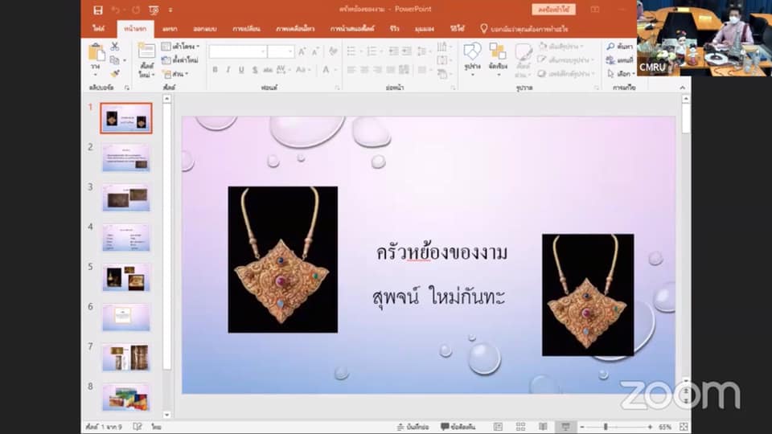
Task: Open the Shapes gallery icon
Action: pos(472,55)
